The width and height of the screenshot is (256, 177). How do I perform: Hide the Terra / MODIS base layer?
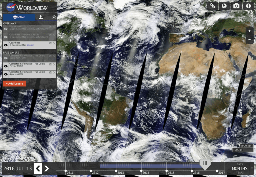(6, 66)
